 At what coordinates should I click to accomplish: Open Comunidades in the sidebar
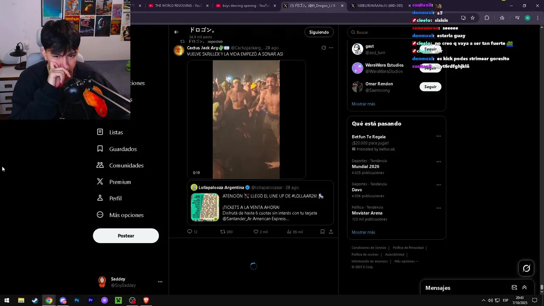120,165
